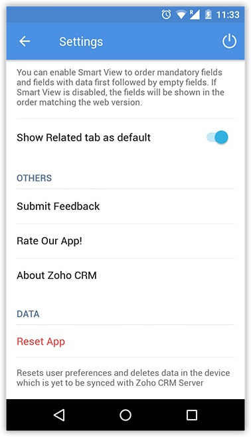The width and height of the screenshot is (251, 437).
Task: Tap the DATA section header
Action: (x=28, y=314)
